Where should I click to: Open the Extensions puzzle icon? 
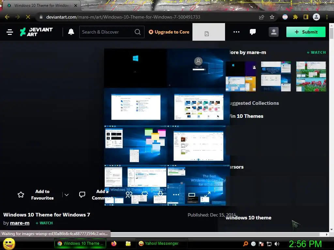click(x=296, y=17)
